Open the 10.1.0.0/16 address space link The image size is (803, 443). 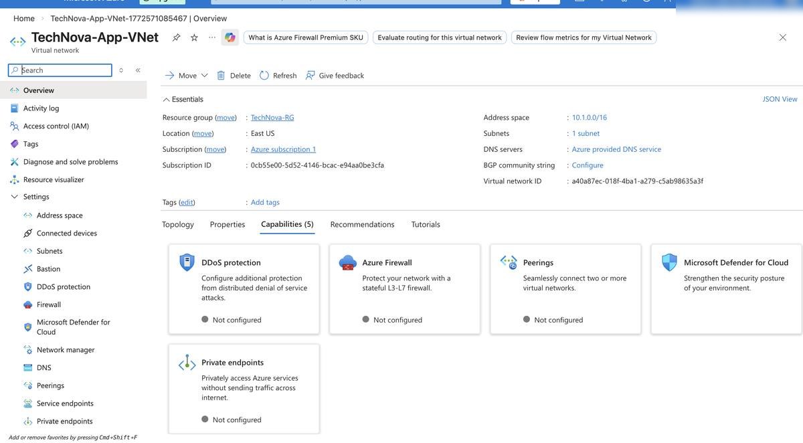590,117
